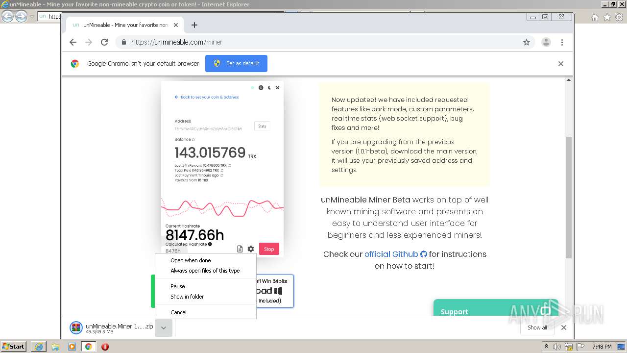Screen dimensions: 627x353
Task: Click the network icon in the tray
Action: (568, 347)
